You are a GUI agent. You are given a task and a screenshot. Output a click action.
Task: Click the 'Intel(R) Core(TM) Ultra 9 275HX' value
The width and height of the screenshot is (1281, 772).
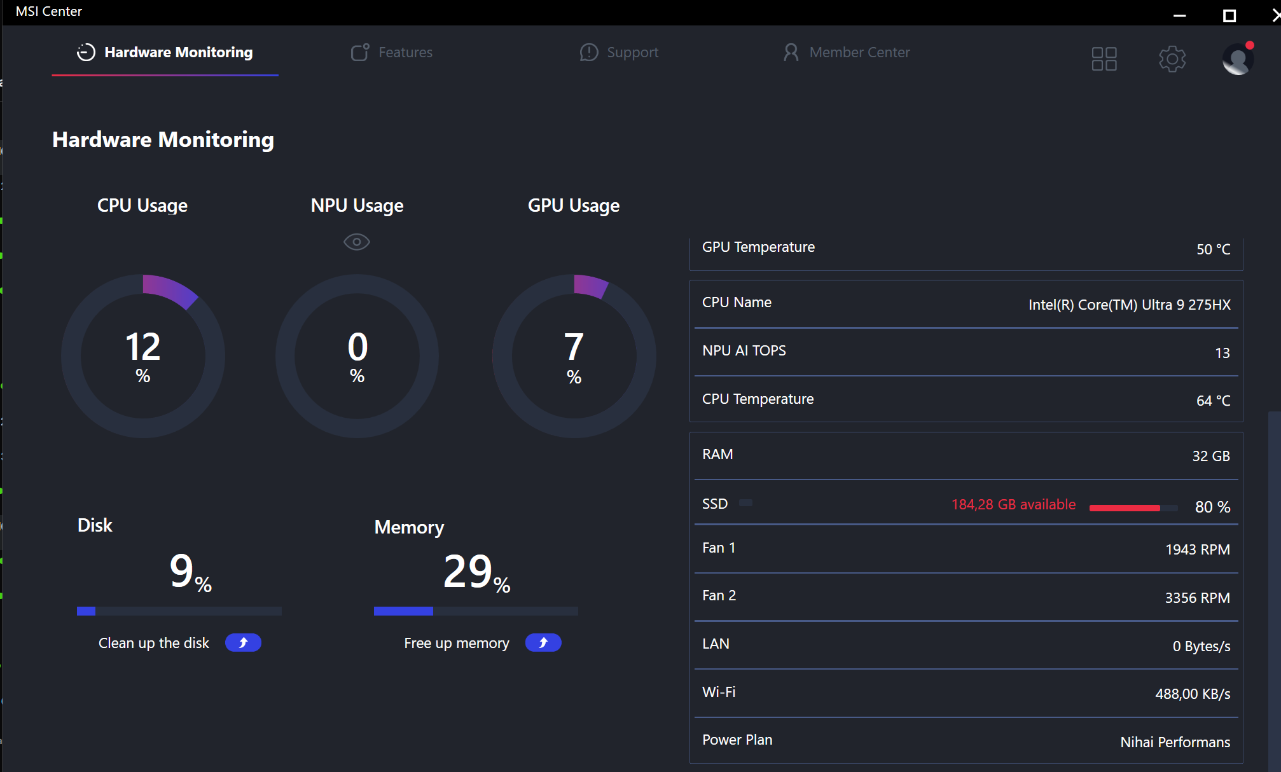1129,305
